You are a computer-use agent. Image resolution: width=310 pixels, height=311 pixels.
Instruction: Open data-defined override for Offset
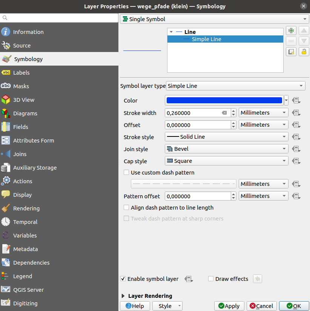(296, 125)
